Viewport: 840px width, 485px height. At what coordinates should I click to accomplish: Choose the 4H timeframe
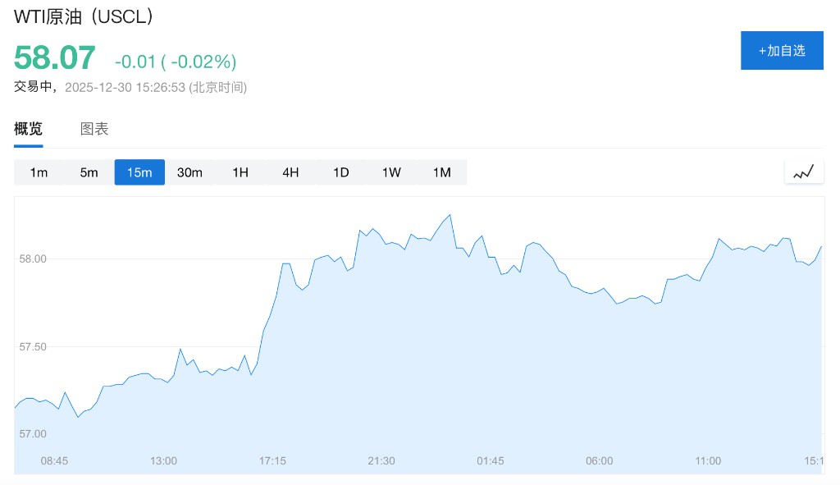tap(290, 172)
